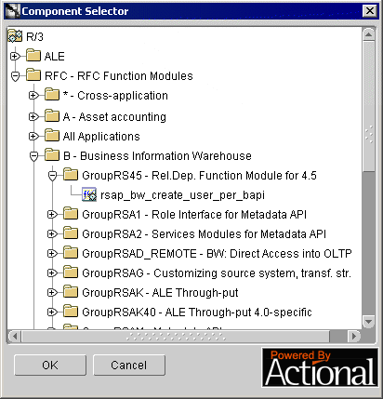Click the Component Selector title bar icon

(13, 11)
